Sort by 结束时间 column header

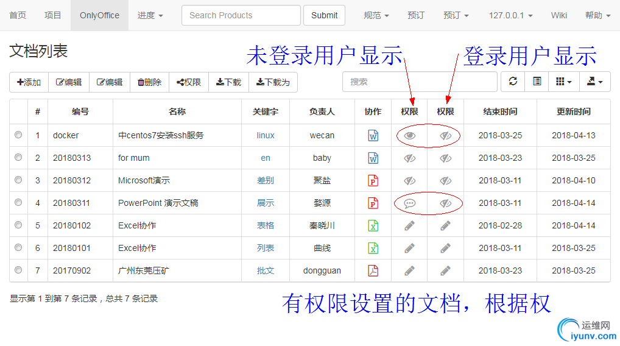[x=500, y=111]
